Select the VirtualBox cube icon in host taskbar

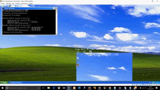pyautogui.click(x=69, y=88)
